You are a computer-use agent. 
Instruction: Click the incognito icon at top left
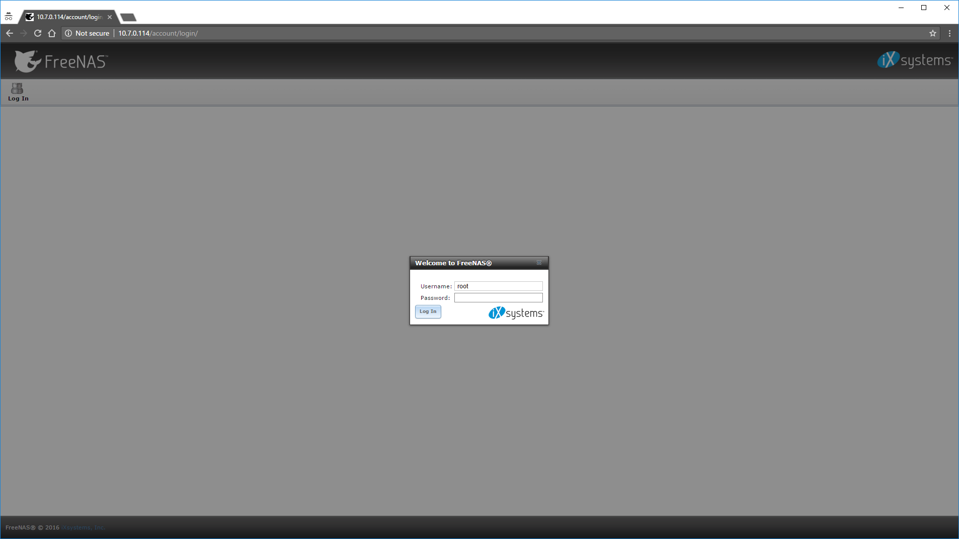point(9,17)
